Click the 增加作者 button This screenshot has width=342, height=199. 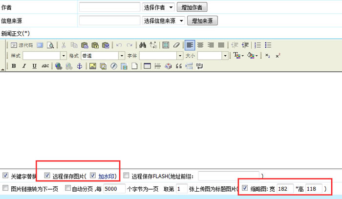coord(192,7)
